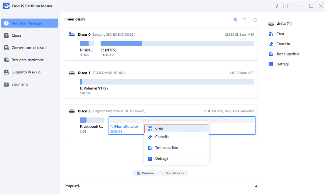Select the D: sist... partition bar

point(87,44)
